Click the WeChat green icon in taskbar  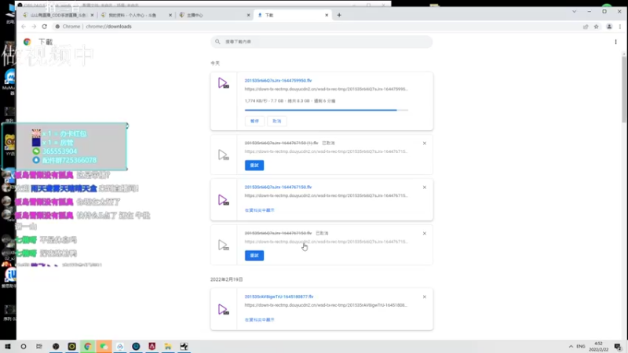point(104,346)
